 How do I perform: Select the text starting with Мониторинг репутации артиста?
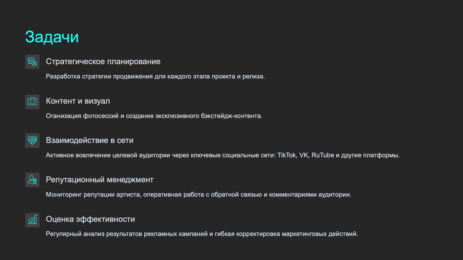tap(198, 195)
